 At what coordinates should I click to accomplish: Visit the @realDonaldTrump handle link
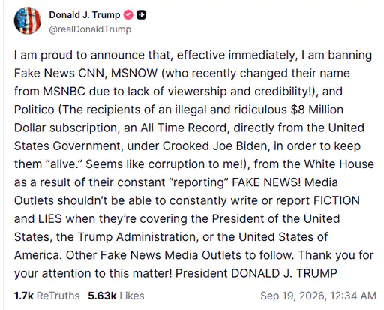pyautogui.click(x=90, y=29)
